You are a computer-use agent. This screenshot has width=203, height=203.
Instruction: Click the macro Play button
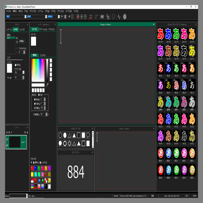(29, 196)
